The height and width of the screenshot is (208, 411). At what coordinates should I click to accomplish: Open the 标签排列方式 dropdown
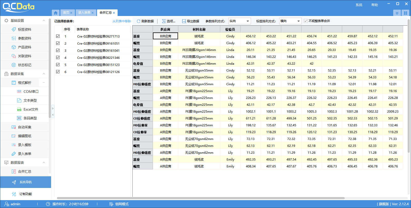click(290, 21)
